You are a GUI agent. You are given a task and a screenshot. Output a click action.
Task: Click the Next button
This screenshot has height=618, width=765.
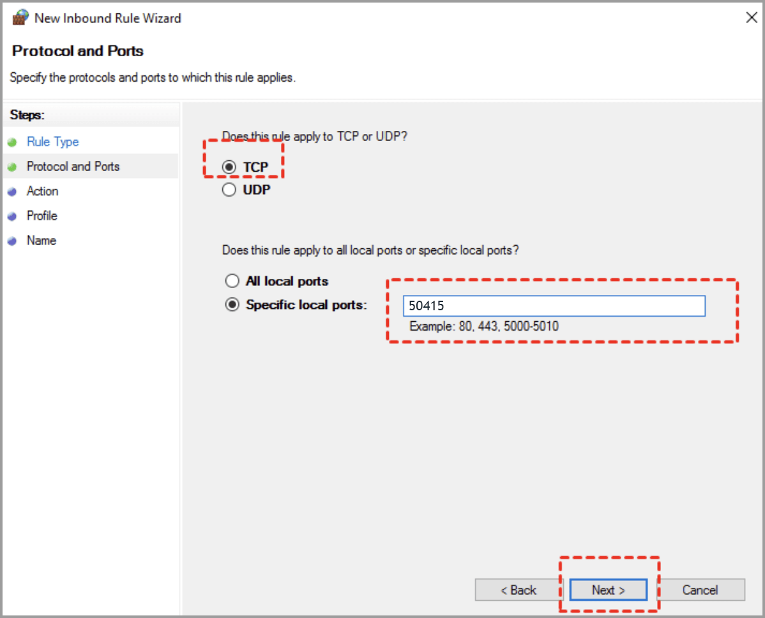tap(607, 590)
